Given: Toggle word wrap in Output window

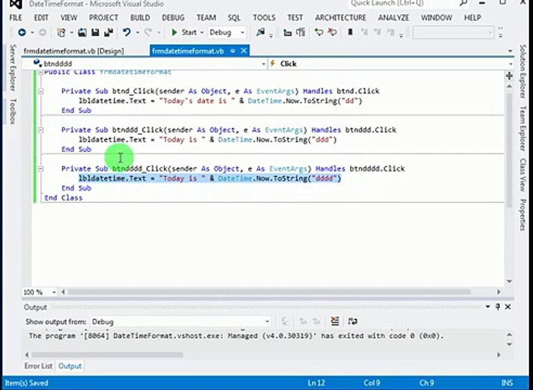Looking at the screenshot, I should tap(353, 321).
